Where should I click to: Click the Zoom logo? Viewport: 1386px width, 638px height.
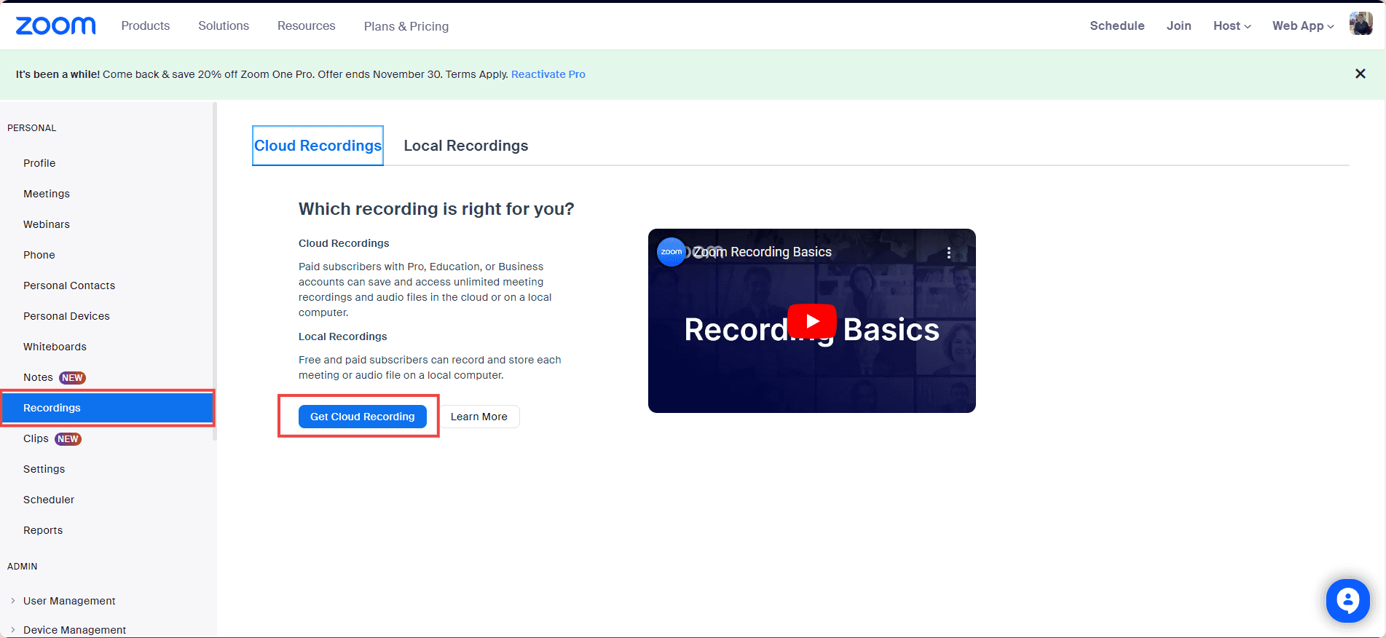[55, 26]
